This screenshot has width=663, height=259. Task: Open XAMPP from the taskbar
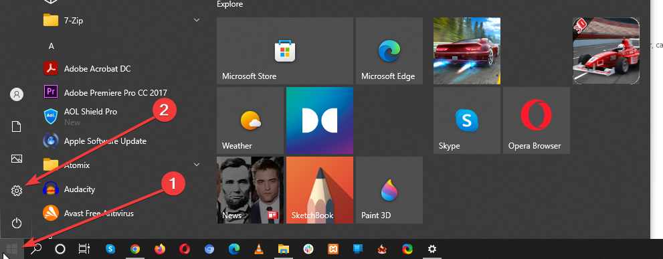pyautogui.click(x=333, y=249)
